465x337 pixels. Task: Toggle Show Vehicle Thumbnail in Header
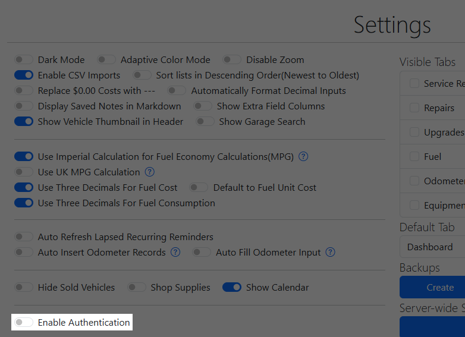pos(24,122)
